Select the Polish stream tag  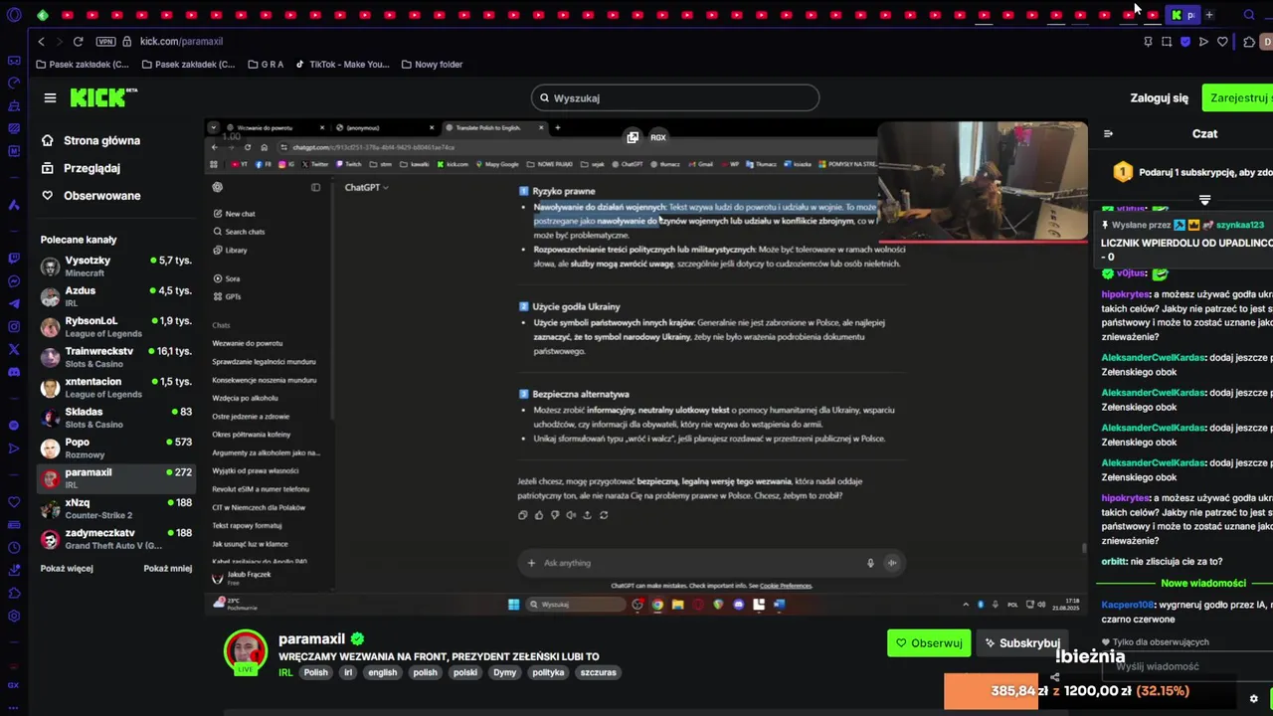(315, 672)
